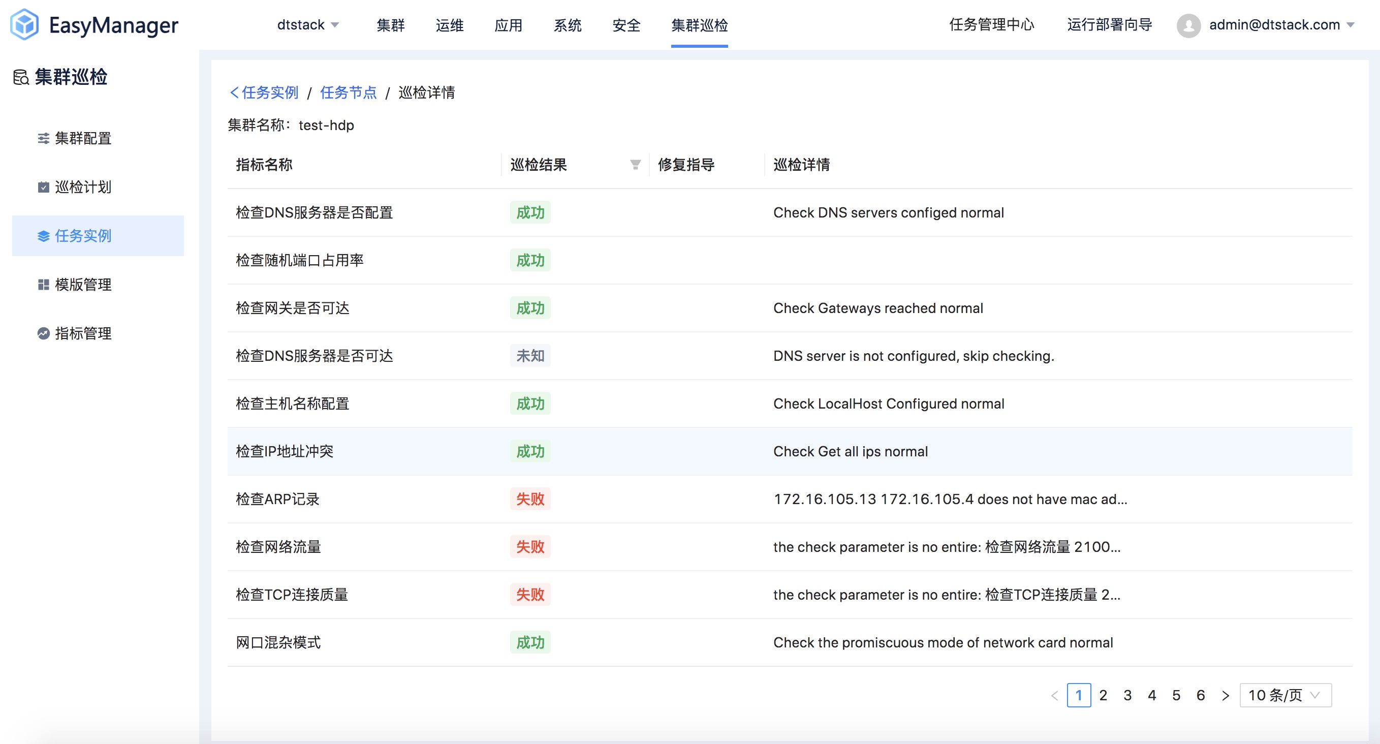The width and height of the screenshot is (1380, 744).
Task: Click current page 1 button
Action: coord(1079,696)
